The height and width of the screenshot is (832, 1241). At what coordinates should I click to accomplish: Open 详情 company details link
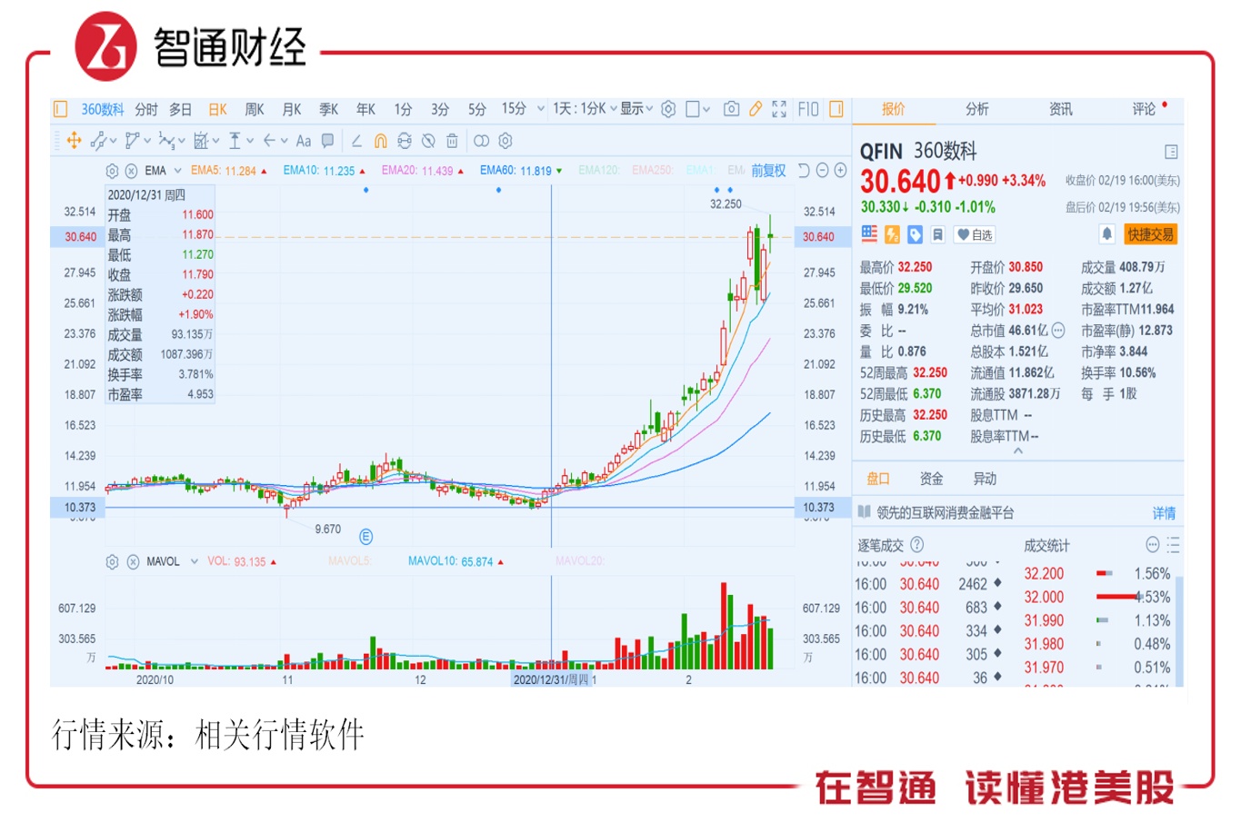1164,513
